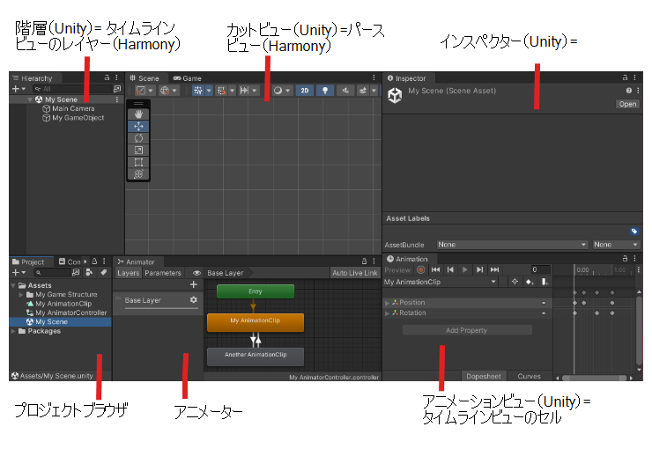
Task: Click the Animation frame number field
Action: pos(540,270)
